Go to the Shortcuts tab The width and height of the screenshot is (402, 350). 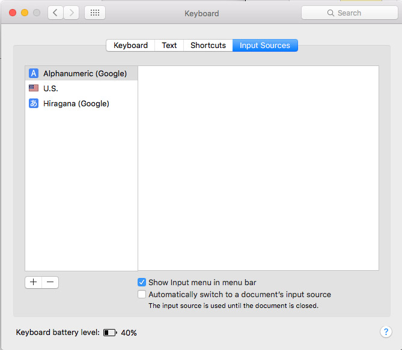click(x=208, y=46)
